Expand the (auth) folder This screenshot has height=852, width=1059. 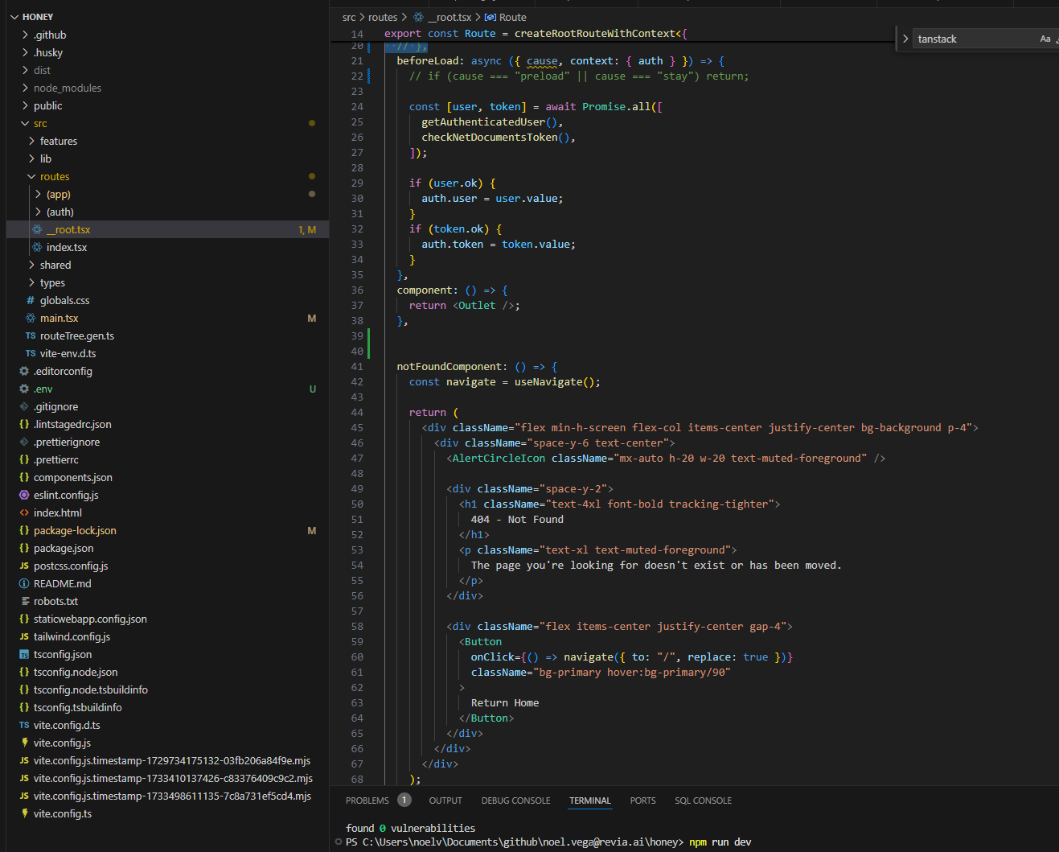tap(38, 212)
